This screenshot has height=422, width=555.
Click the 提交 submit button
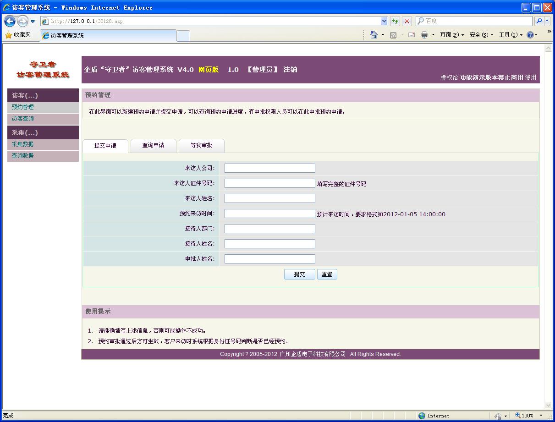click(x=300, y=274)
